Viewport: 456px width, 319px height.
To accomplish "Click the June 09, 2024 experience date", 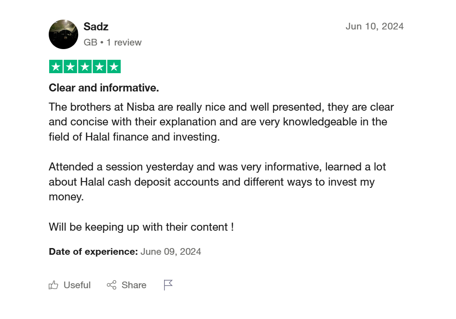I will coord(171,252).
